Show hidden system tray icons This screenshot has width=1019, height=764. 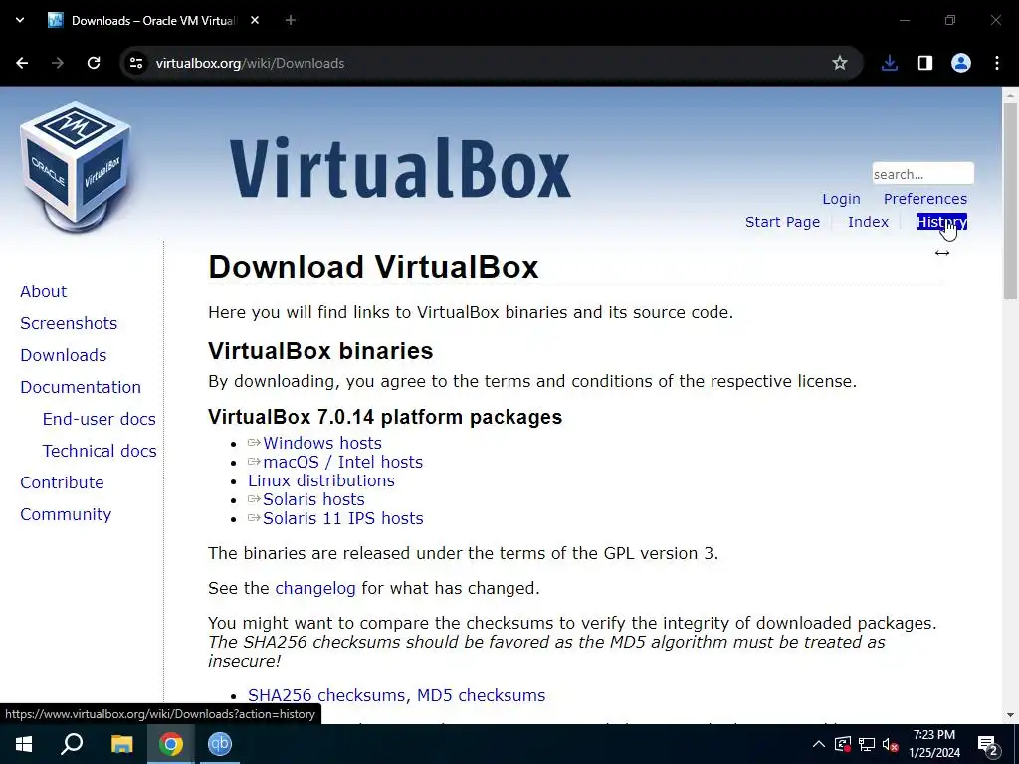[x=819, y=744]
